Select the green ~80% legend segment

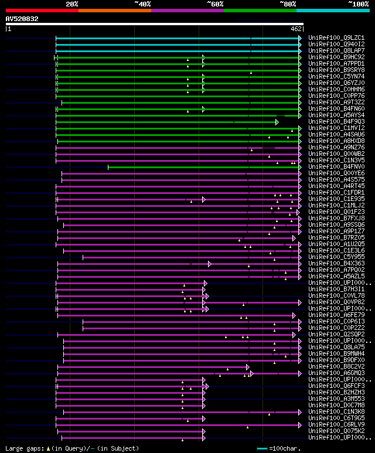(x=260, y=11)
